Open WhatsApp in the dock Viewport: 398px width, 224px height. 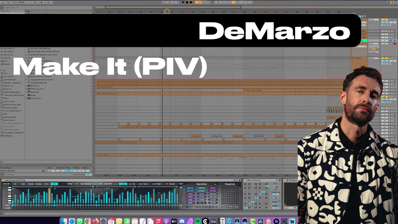80,221
